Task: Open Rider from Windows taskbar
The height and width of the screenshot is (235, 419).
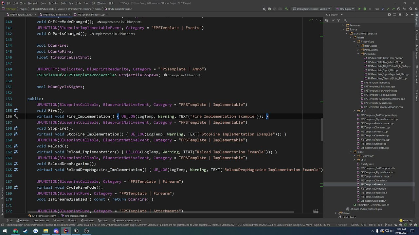Action: tap(66, 231)
